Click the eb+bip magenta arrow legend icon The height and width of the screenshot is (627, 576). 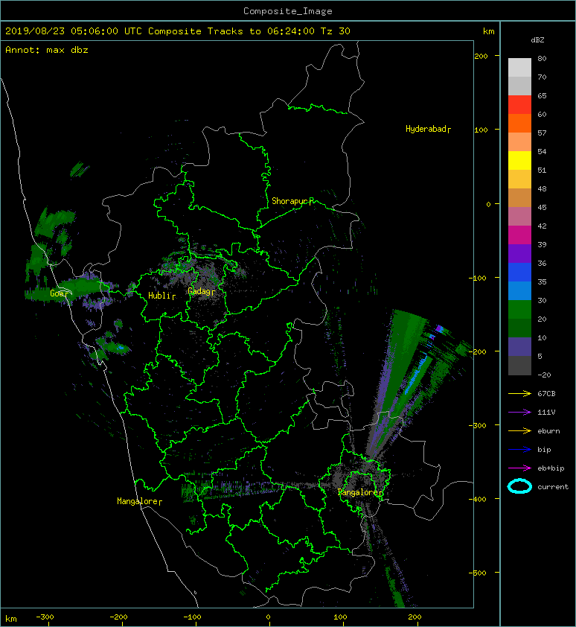tap(519, 468)
